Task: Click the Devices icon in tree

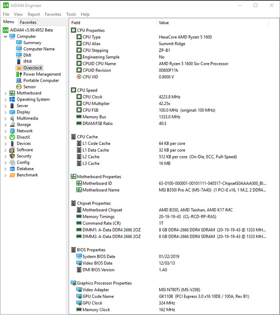Action: (12, 143)
